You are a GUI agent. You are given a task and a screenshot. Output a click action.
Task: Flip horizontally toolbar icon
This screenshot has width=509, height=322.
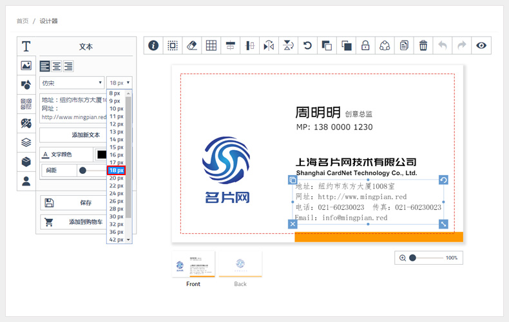tap(269, 46)
